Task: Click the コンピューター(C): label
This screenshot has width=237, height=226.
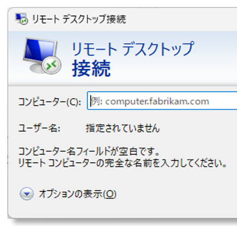Action: pyautogui.click(x=50, y=102)
